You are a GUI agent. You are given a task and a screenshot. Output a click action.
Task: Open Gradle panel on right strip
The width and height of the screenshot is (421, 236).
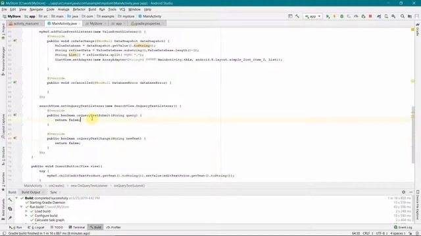[418, 29]
